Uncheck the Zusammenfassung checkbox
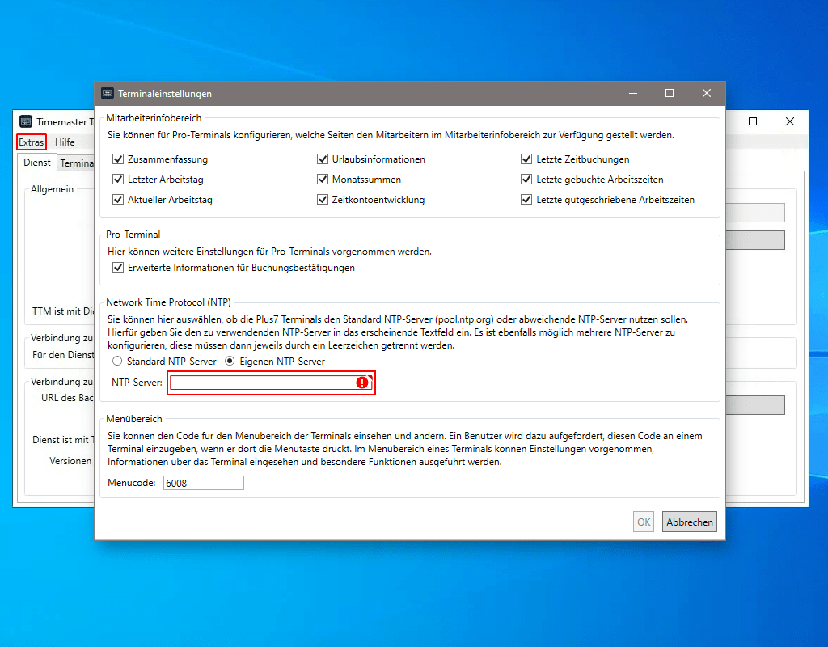The height and width of the screenshot is (647, 828). pyautogui.click(x=118, y=159)
